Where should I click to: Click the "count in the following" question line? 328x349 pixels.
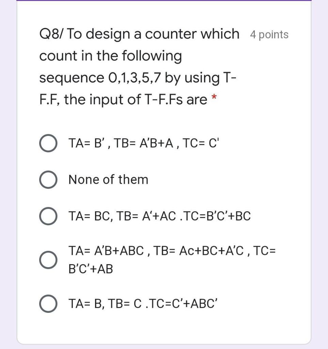click(111, 56)
